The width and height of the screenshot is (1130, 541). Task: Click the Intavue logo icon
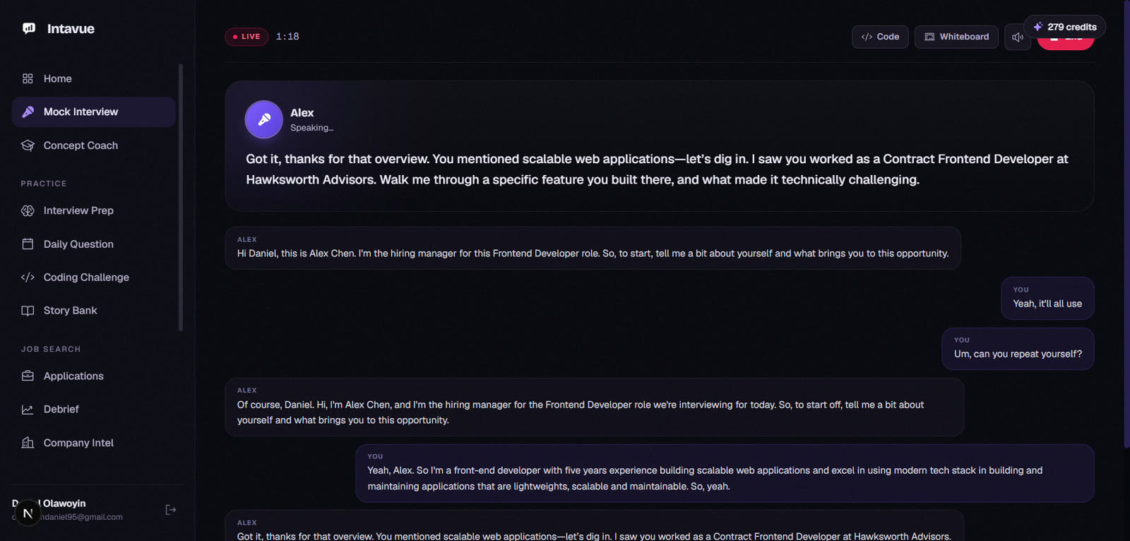click(x=29, y=28)
